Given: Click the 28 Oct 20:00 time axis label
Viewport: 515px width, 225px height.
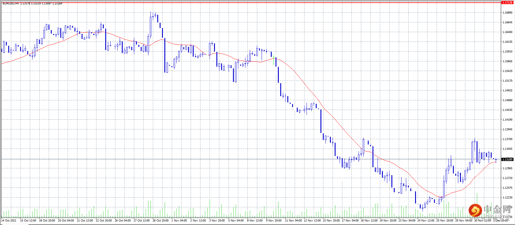Looking at the screenshot, I should pos(161,221).
